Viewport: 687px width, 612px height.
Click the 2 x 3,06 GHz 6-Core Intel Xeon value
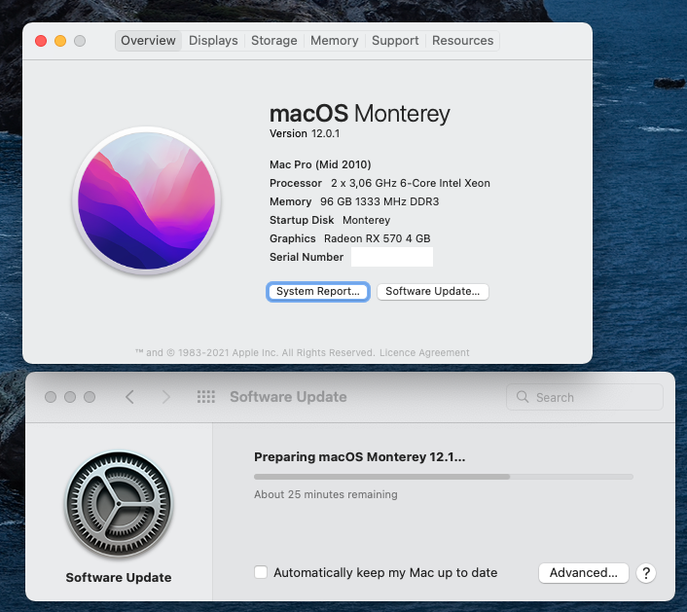pos(411,183)
